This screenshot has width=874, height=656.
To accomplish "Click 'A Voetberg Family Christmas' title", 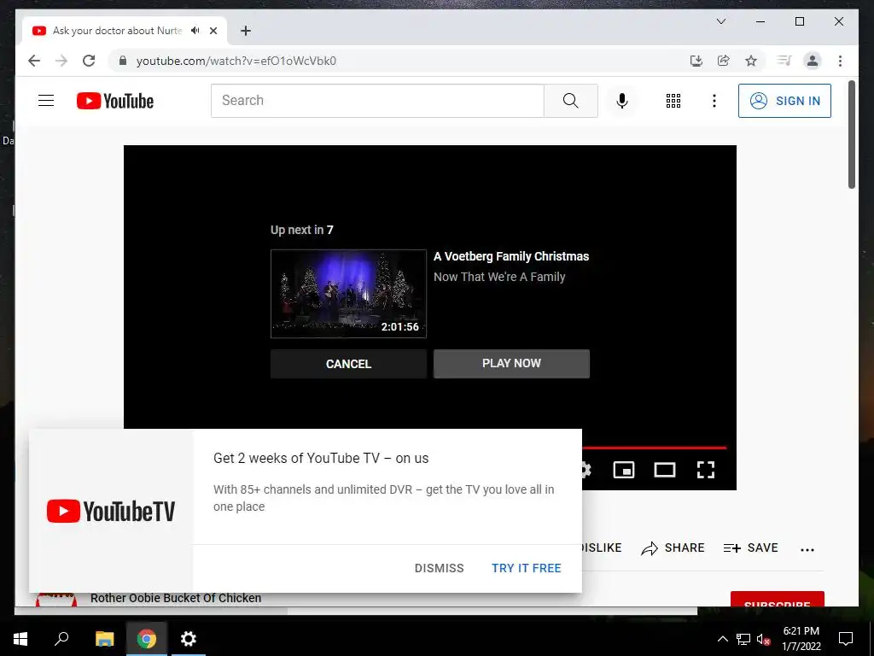I will point(511,256).
